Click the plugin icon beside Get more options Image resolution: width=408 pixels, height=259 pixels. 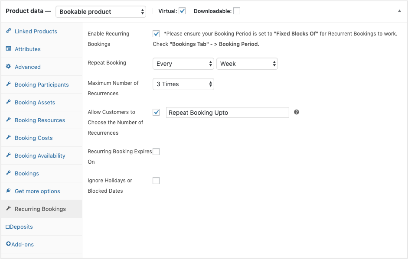tap(9, 190)
